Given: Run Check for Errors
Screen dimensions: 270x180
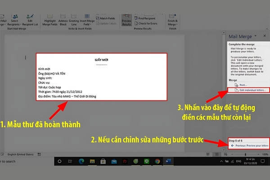Looking at the screenshot, I should point(146,23).
